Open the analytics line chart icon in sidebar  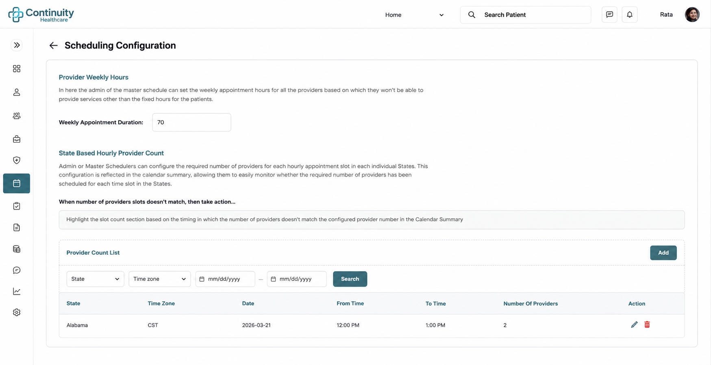[x=17, y=291]
